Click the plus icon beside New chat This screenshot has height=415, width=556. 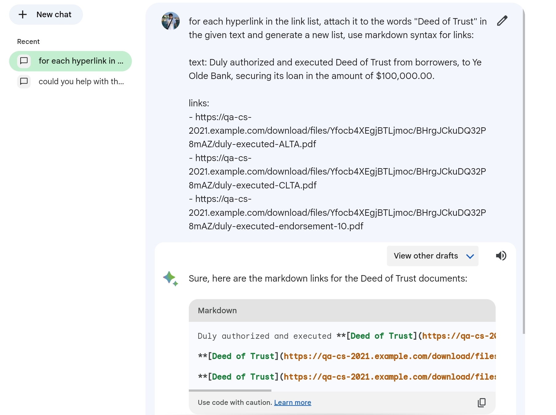[23, 14]
